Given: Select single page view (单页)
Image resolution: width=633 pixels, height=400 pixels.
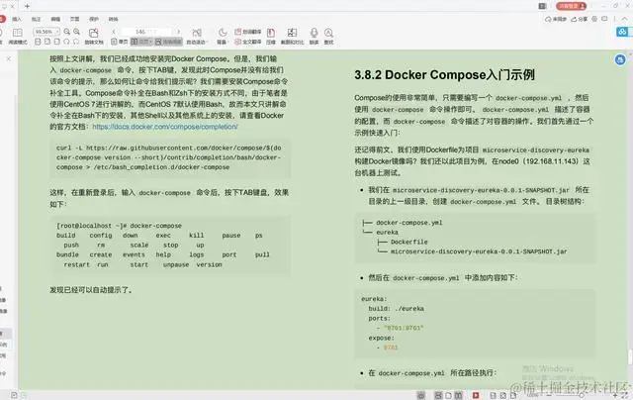Looking at the screenshot, I should click(120, 42).
